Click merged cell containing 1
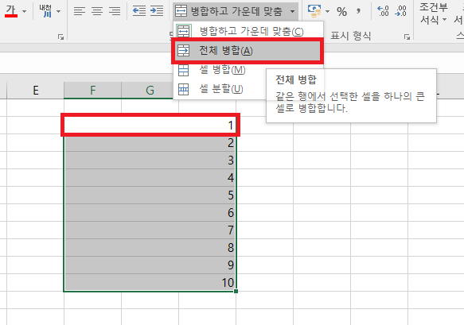 [150, 126]
